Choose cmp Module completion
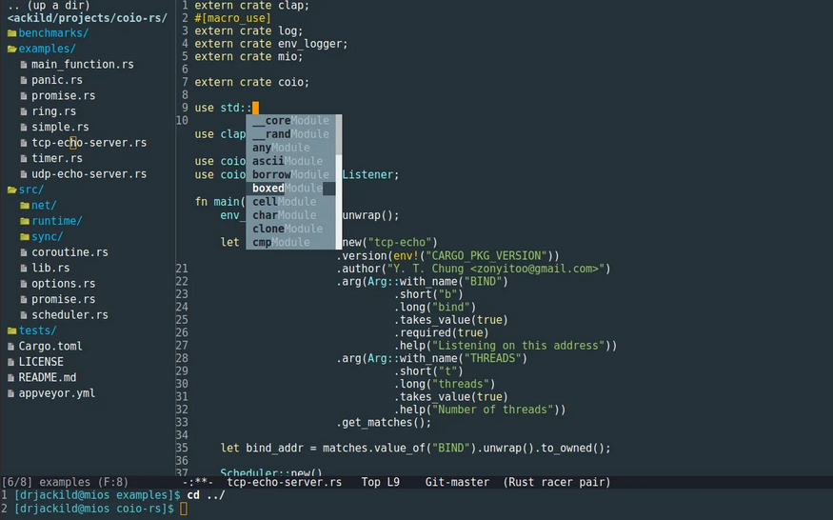833x520 pixels. click(x=290, y=243)
